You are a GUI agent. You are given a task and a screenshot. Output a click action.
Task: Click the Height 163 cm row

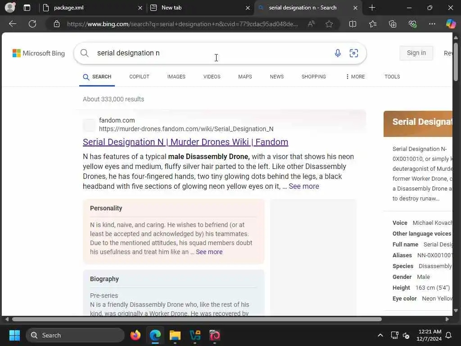(x=421, y=288)
